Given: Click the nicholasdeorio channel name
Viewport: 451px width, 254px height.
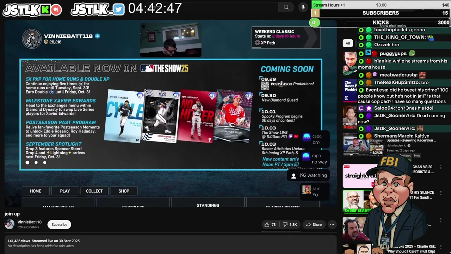Looking at the screenshot, I should (396, 145).
